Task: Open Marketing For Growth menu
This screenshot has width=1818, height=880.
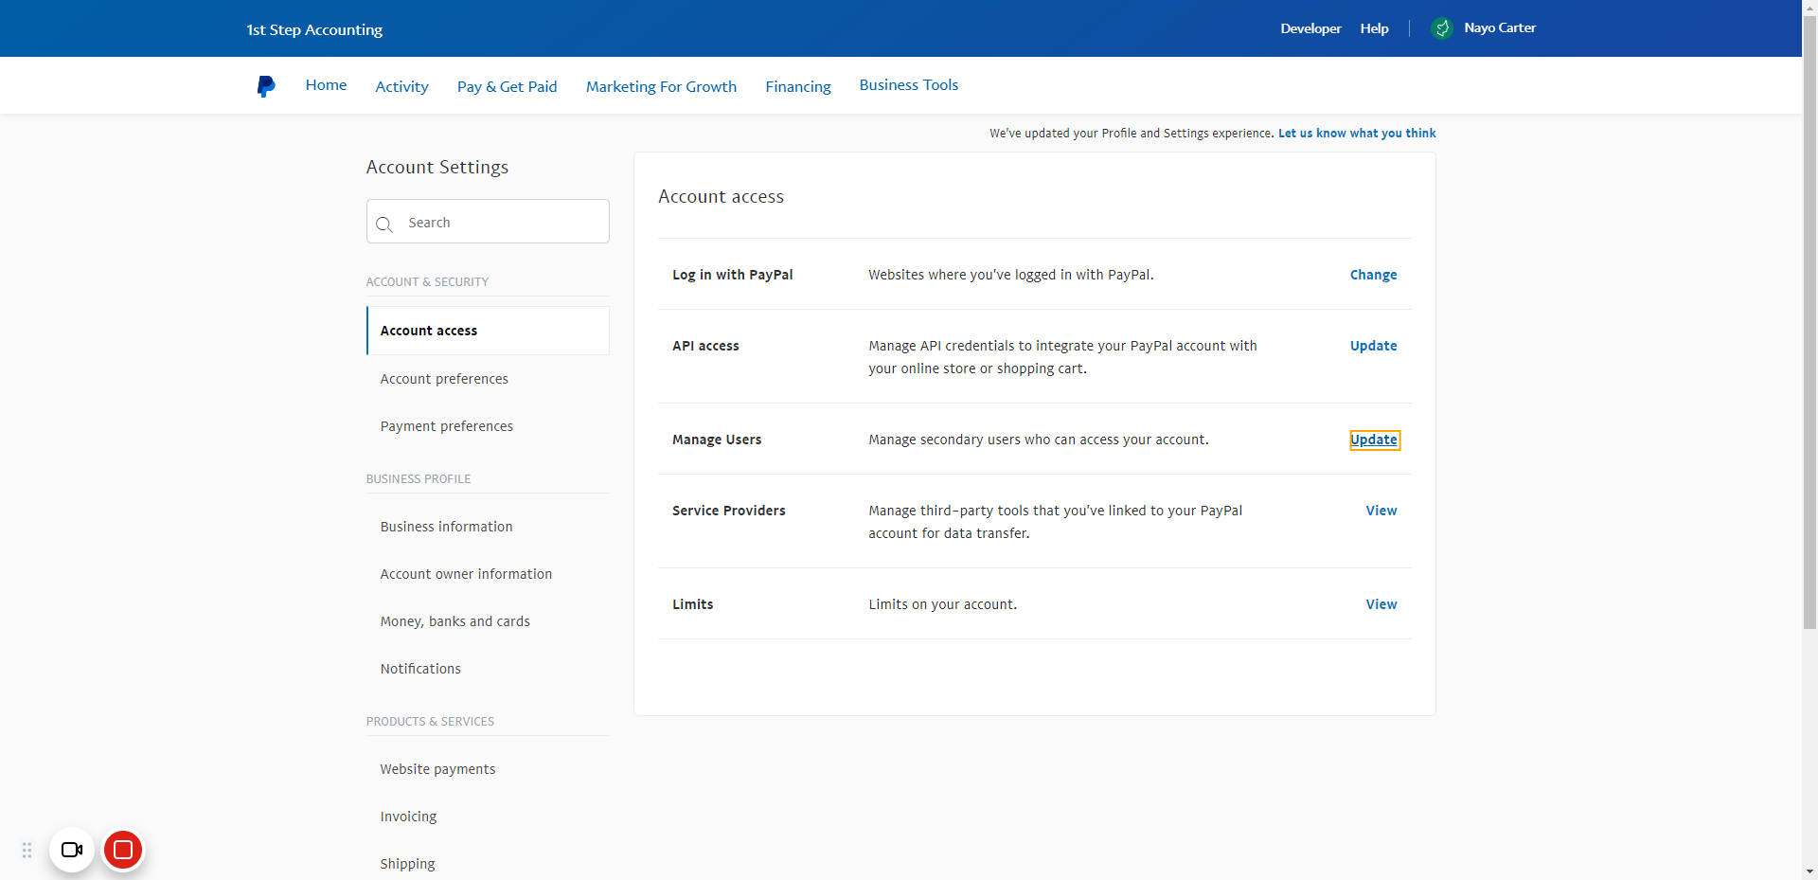Action: (661, 87)
